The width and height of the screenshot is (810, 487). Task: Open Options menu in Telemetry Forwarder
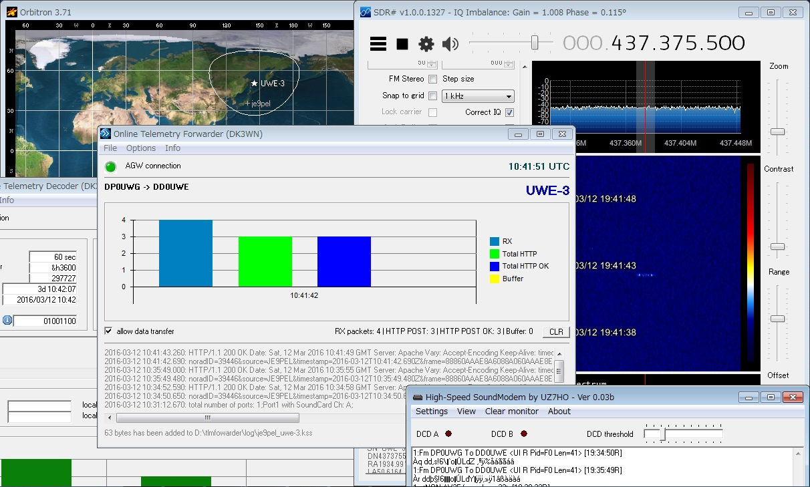coord(141,148)
